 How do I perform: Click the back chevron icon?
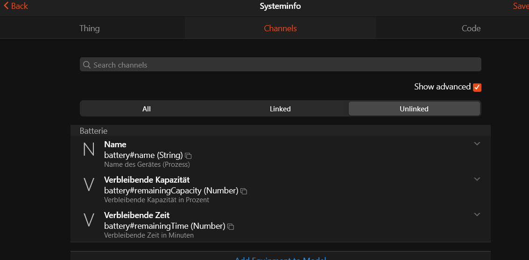coord(6,6)
